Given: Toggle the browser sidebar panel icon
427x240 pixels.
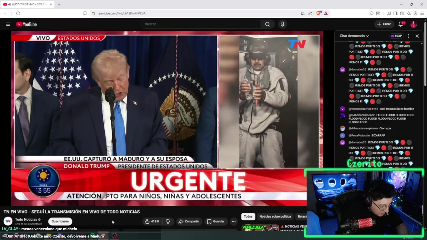Looking at the screenshot, I should pyautogui.click(x=395, y=13).
